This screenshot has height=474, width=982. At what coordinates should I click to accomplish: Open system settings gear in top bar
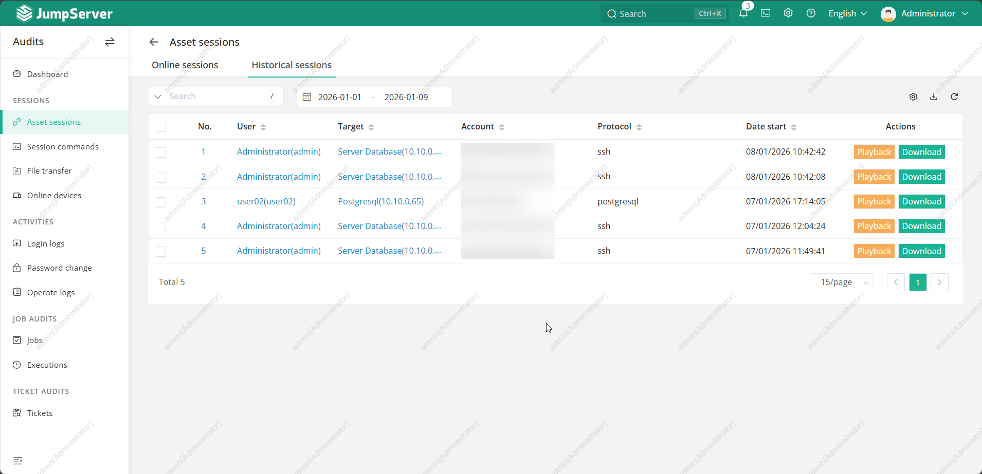(x=788, y=13)
